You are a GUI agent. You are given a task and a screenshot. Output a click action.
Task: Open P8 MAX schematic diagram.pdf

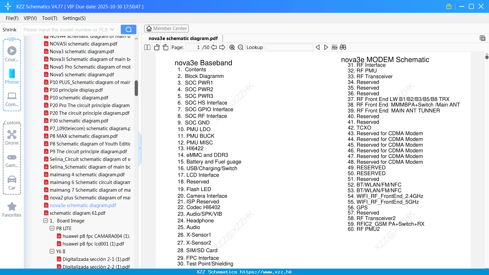coord(84,136)
